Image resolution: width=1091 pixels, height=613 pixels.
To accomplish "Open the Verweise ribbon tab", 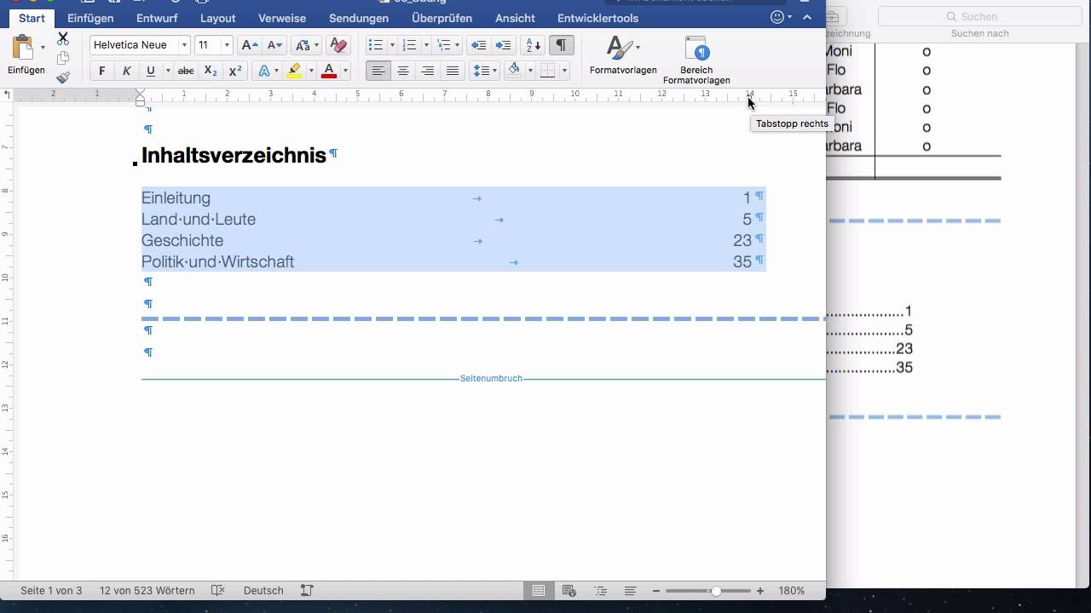I will coord(282,18).
